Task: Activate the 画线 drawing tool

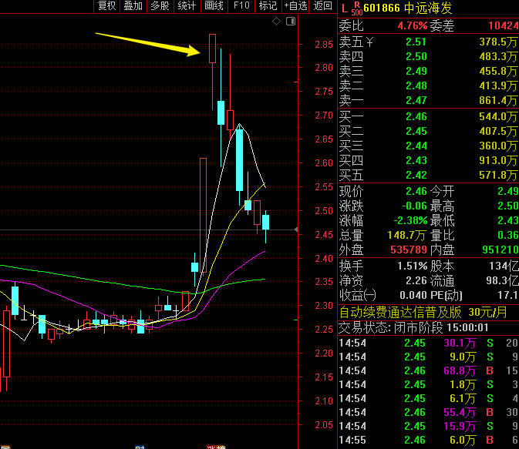Action: 214,6
